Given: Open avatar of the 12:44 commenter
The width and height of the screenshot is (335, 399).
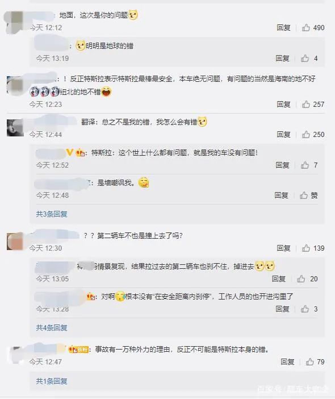Looking at the screenshot, I should point(15,128).
